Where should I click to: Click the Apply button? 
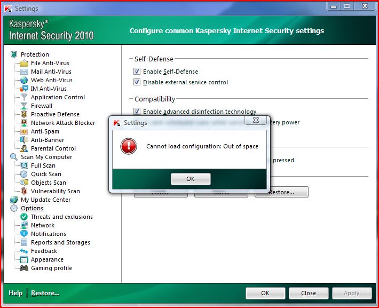352,293
